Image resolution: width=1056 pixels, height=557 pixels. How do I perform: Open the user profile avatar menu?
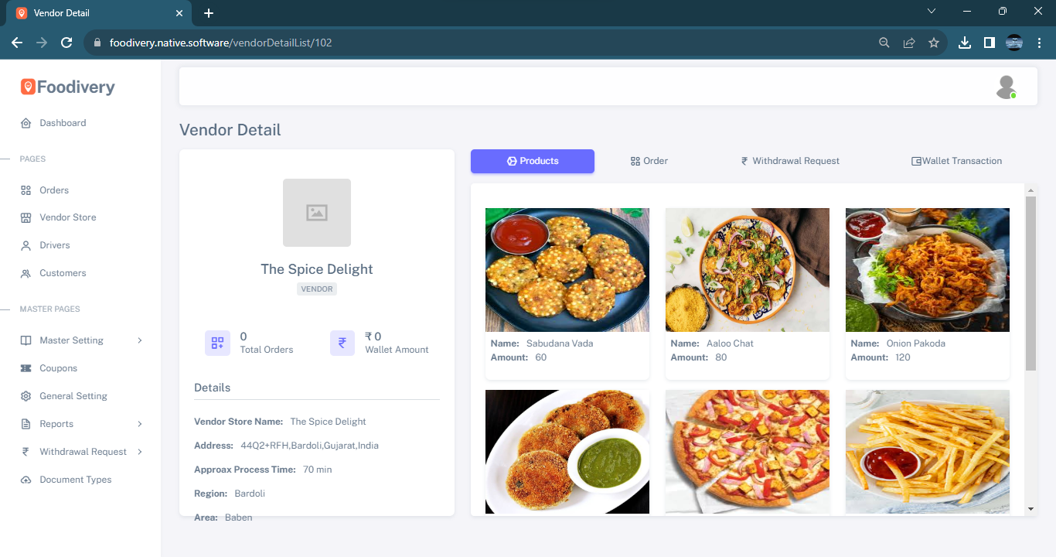(x=1005, y=87)
